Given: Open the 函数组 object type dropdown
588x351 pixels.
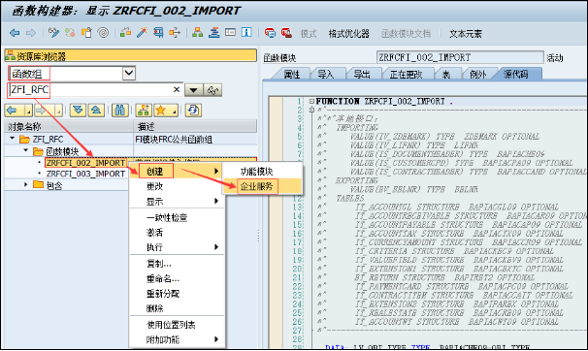Looking at the screenshot, I should pyautogui.click(x=129, y=73).
